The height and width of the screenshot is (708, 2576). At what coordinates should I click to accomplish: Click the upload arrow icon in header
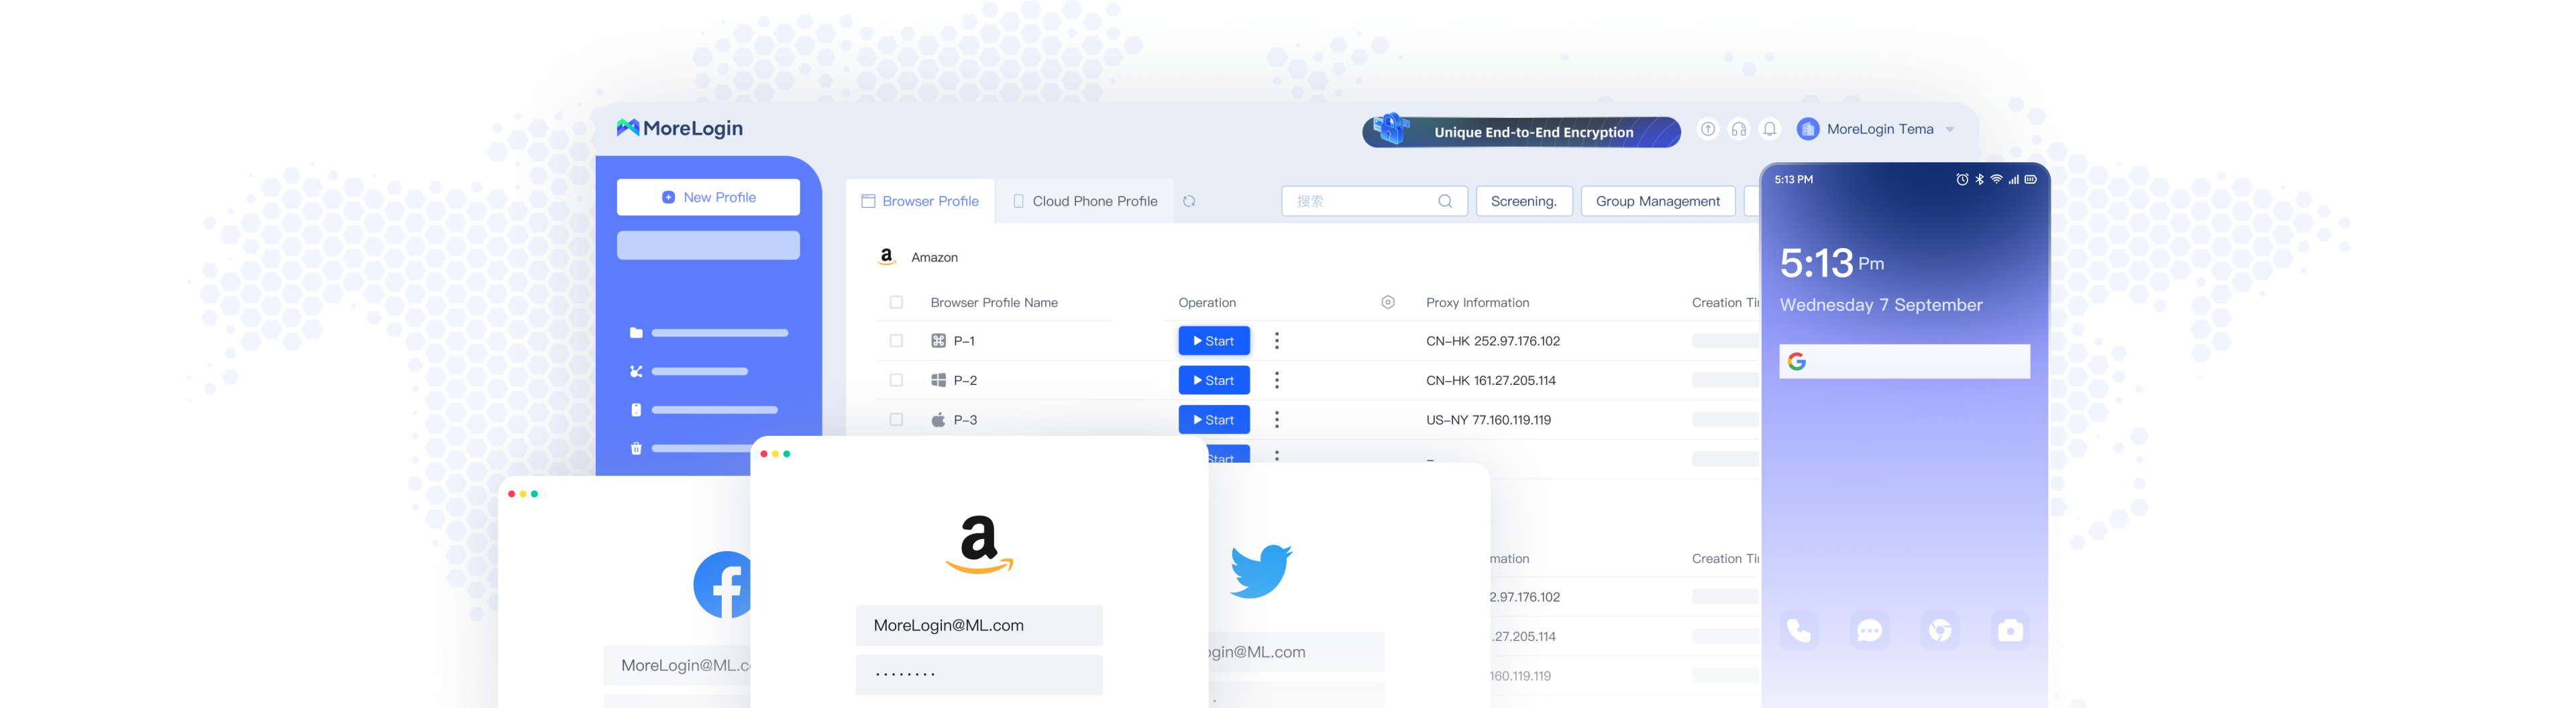pos(1708,129)
